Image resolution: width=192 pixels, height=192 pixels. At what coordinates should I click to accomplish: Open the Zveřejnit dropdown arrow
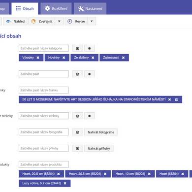pos(59,21)
